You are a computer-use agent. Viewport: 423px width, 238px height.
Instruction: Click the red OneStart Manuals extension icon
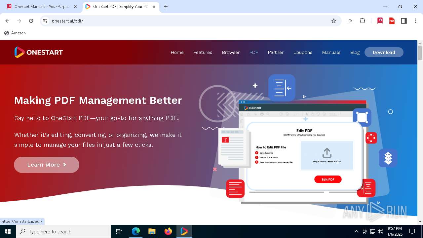coord(380,21)
